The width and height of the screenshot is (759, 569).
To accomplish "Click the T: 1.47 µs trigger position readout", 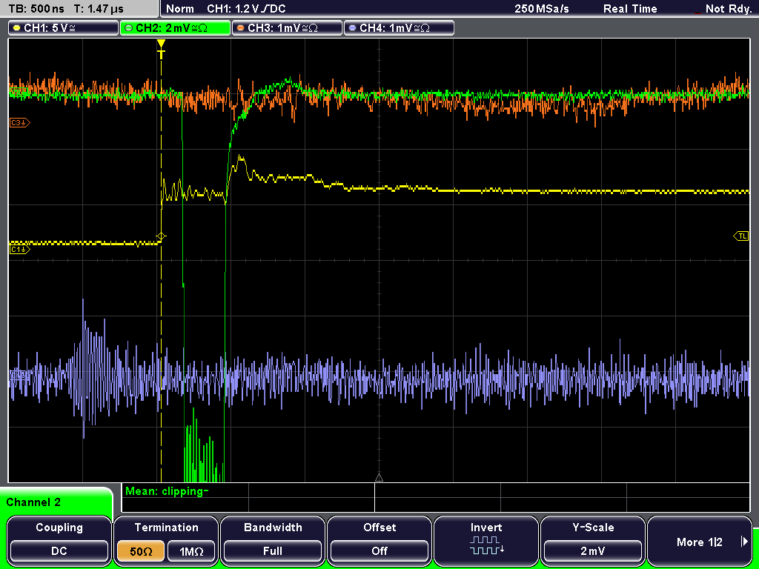I will (99, 9).
